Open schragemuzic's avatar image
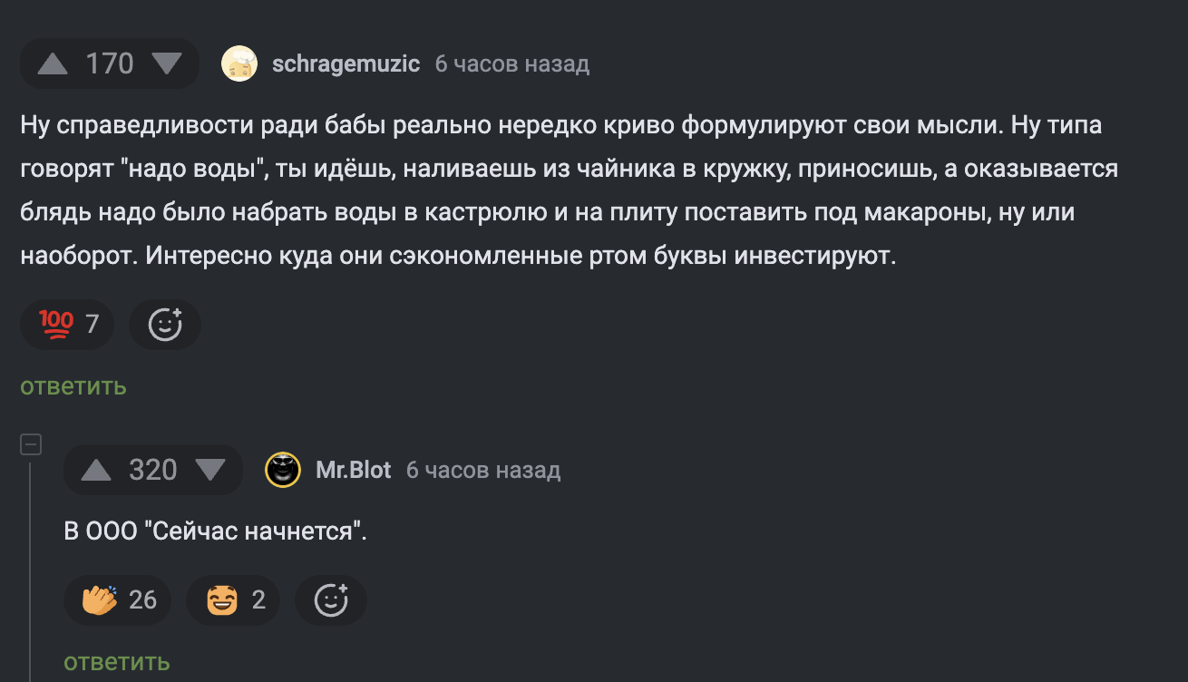Image resolution: width=1188 pixels, height=682 pixels. pos(239,63)
